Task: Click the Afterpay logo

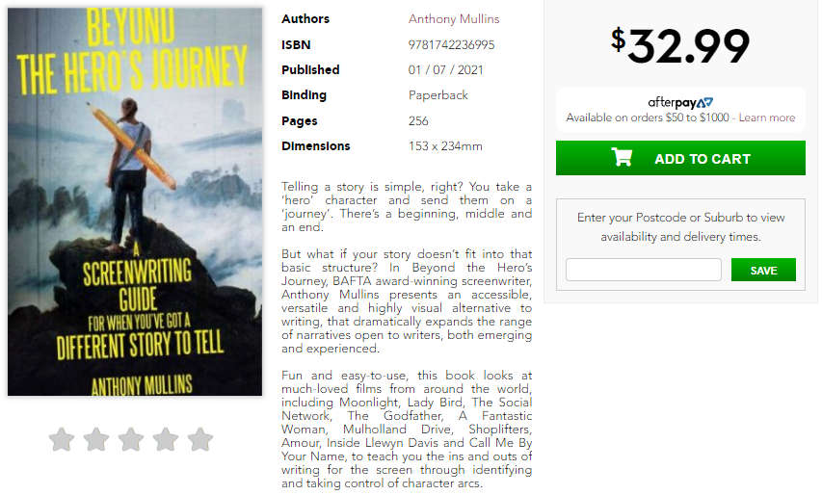Action: point(680,102)
